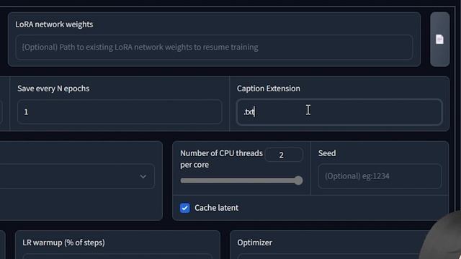
Task: Click the LR warmup (% of steps) label
Action: 63,242
